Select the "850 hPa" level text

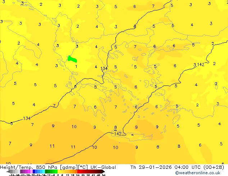tap(46, 167)
